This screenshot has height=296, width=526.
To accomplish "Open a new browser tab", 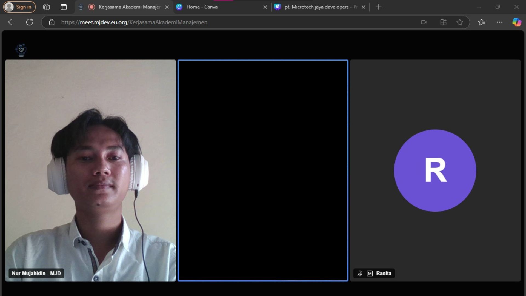I will pyautogui.click(x=378, y=7).
